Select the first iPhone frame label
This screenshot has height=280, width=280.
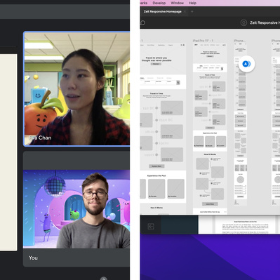(239, 41)
